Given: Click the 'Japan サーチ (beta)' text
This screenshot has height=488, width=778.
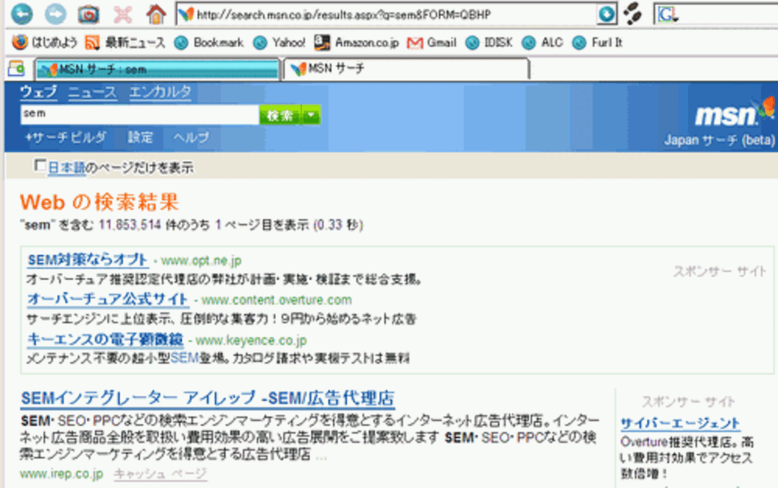Looking at the screenshot, I should point(719,141).
